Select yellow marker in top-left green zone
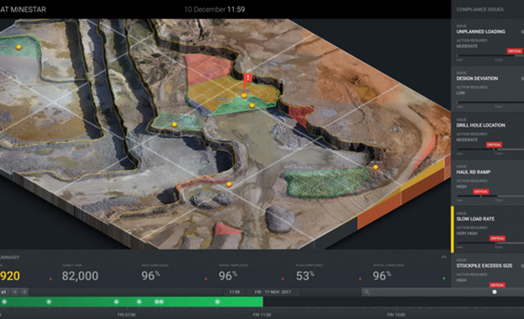 19,47
